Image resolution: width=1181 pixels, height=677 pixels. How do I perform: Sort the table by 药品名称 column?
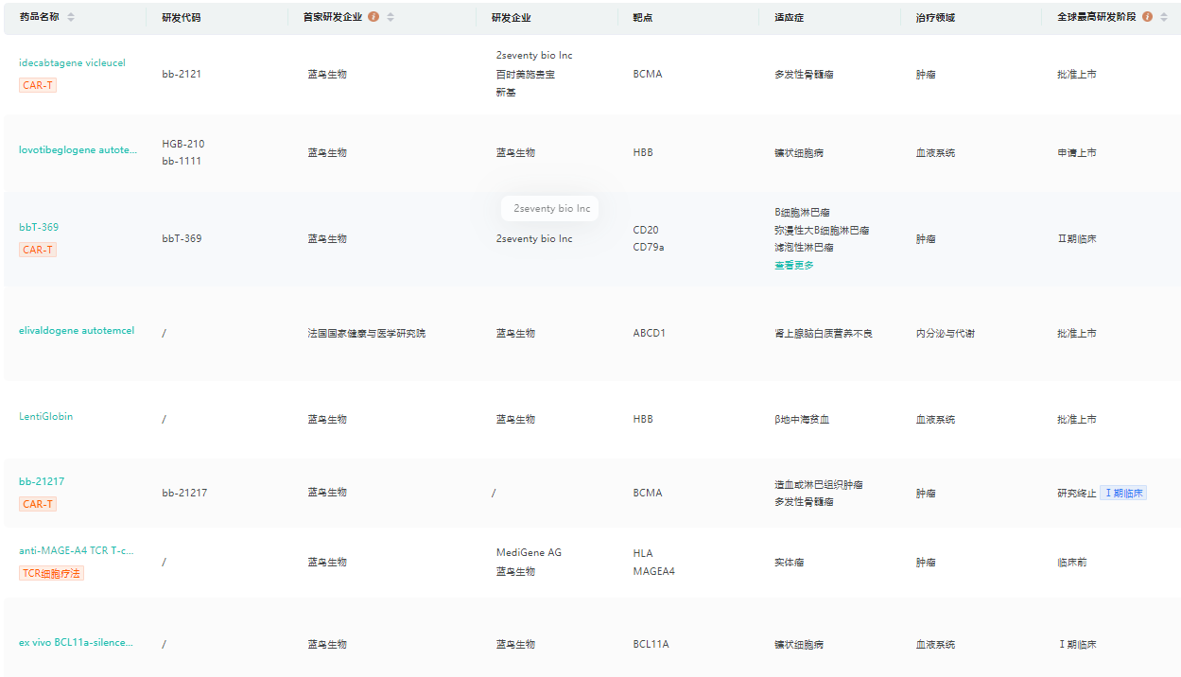point(71,17)
